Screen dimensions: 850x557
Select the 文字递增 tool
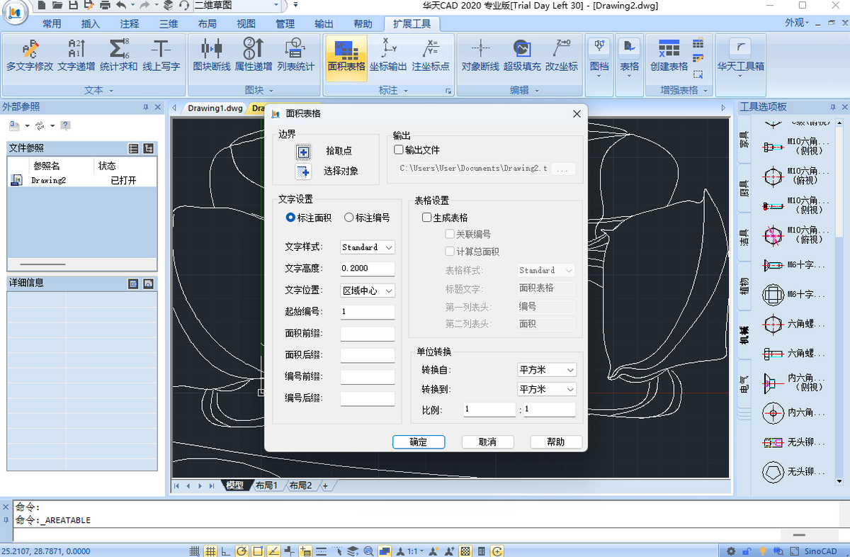point(76,55)
